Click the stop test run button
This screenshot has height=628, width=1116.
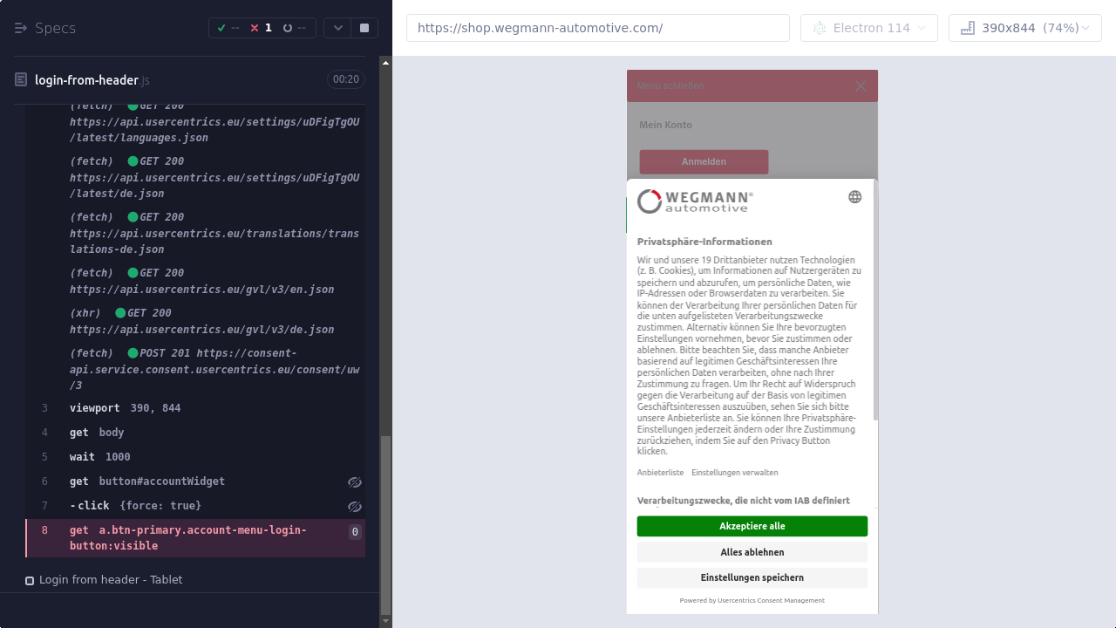click(364, 28)
